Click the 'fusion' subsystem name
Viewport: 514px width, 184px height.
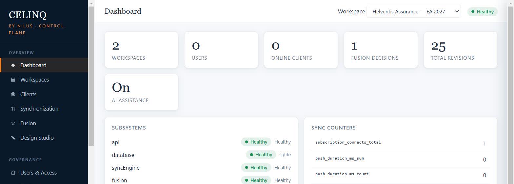point(119,180)
